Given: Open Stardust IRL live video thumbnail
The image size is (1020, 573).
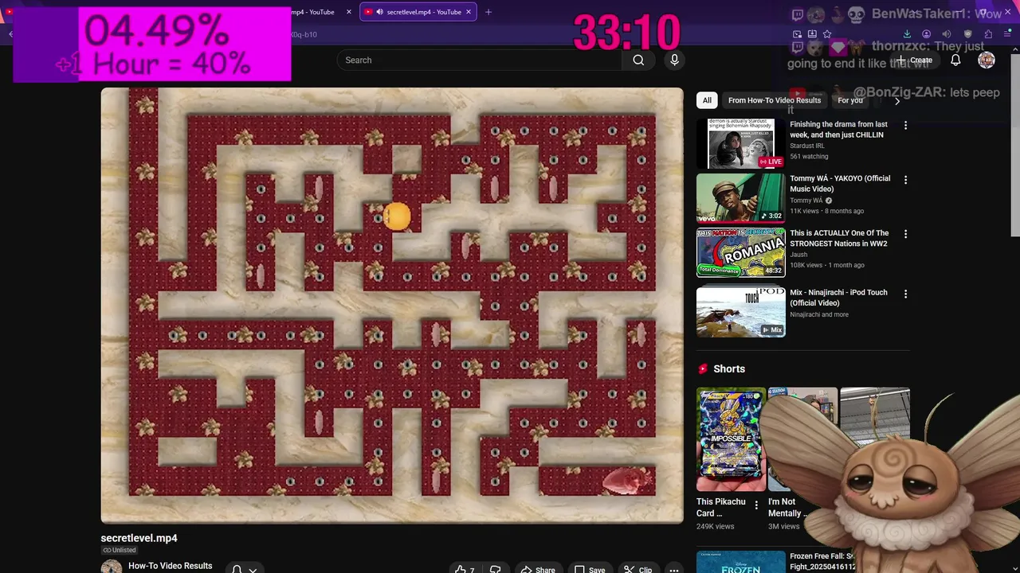Looking at the screenshot, I should (741, 143).
